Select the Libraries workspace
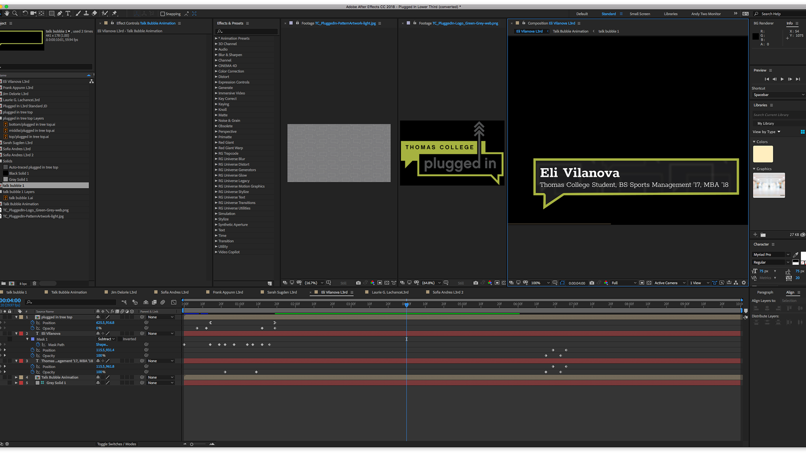 pos(671,14)
